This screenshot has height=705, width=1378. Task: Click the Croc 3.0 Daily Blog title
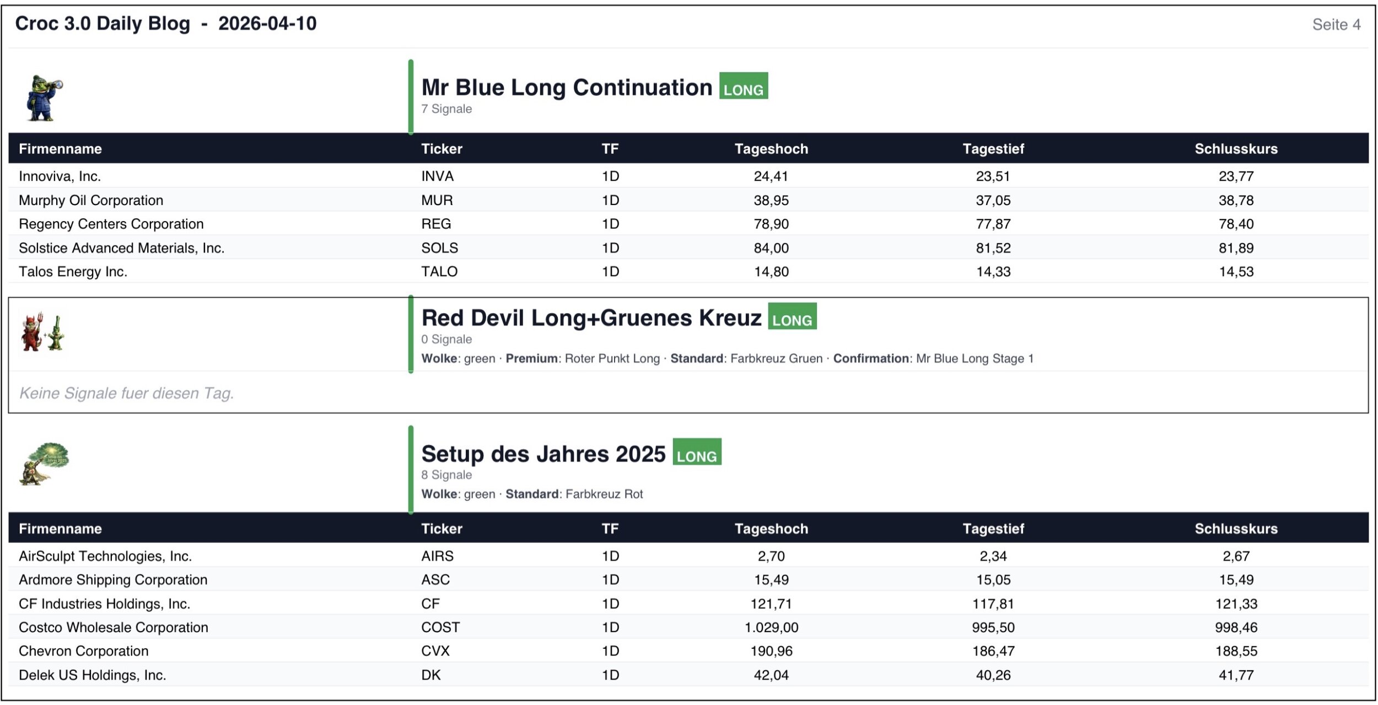tap(165, 24)
